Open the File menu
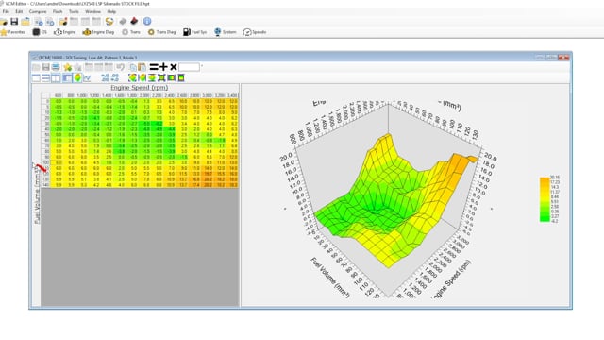This screenshot has width=604, height=340. tap(6, 12)
